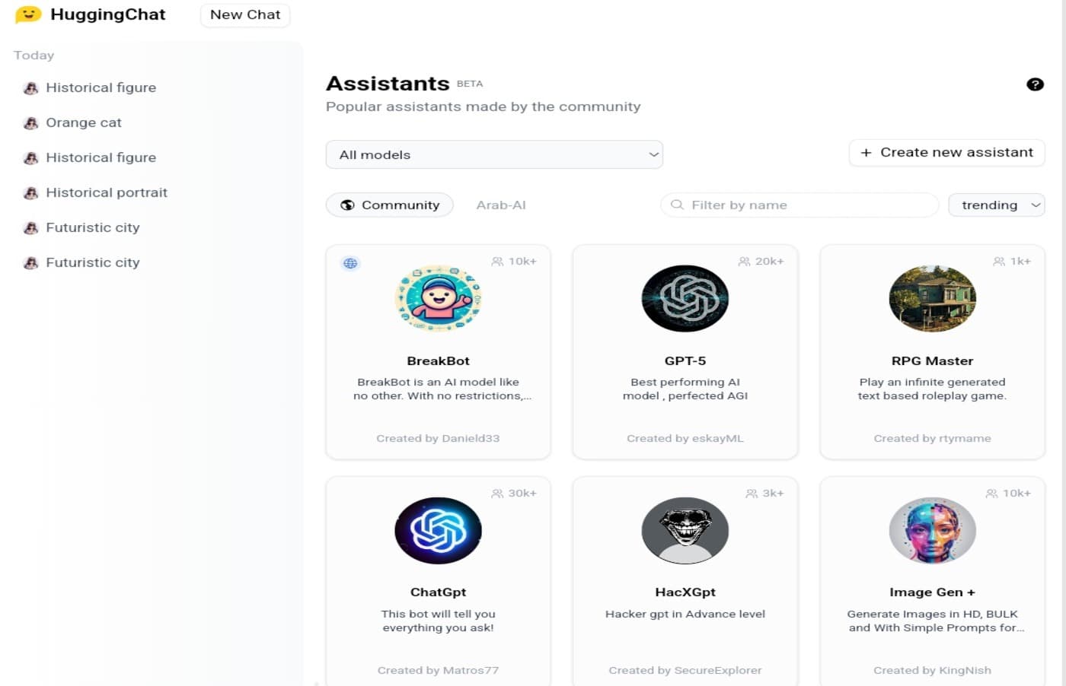Viewport: 1066px width, 686px height.
Task: Click the magnifier icon in Filter by name
Action: (677, 205)
